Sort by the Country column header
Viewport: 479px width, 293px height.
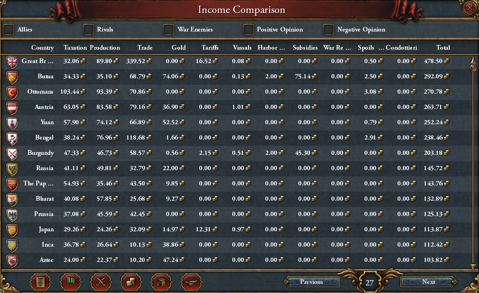pos(43,48)
